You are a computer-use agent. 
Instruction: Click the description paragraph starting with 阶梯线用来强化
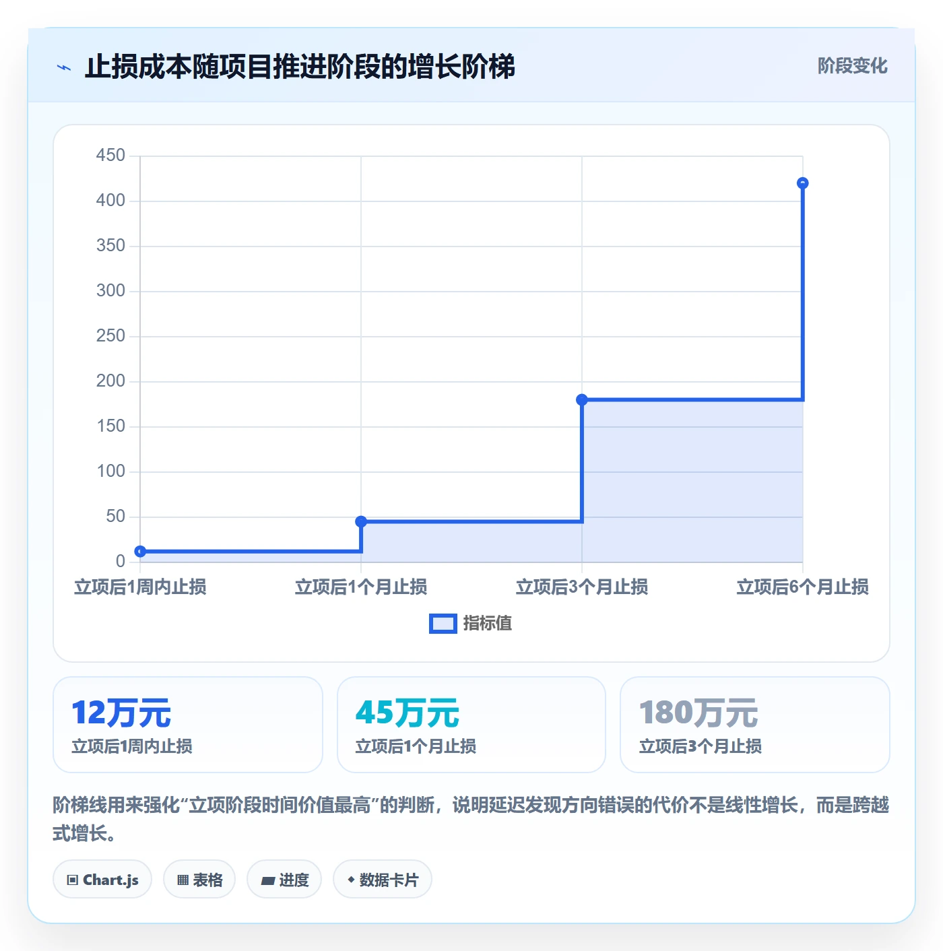(471, 819)
